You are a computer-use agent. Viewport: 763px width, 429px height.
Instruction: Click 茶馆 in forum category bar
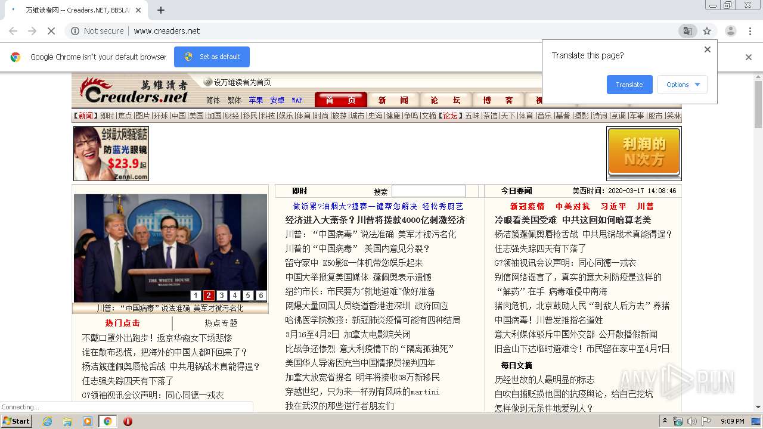(490, 116)
